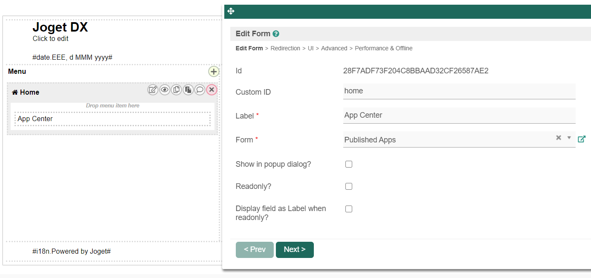
Task: Add a new menu category with the plus icon
Action: tap(214, 71)
